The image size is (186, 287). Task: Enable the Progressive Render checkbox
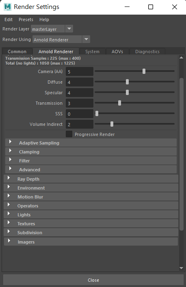click(69, 134)
